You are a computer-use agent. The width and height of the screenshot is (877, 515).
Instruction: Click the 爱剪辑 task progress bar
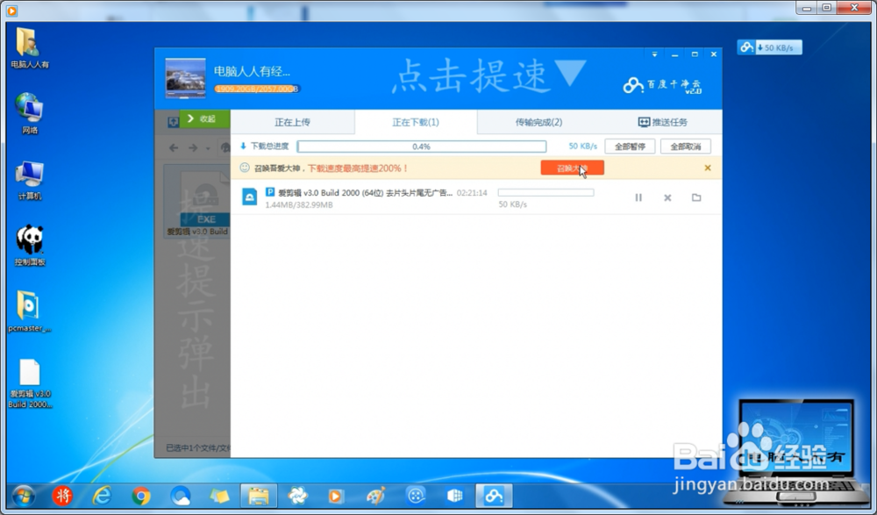tap(545, 192)
